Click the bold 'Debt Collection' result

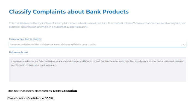coord(65,91)
